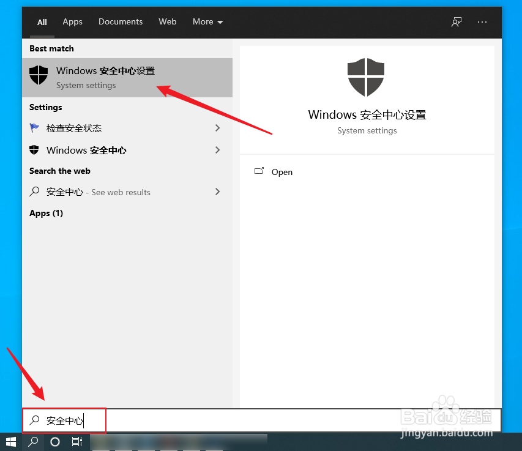Click the Open icon in the preview pane
The width and height of the screenshot is (522, 451).
coord(259,171)
